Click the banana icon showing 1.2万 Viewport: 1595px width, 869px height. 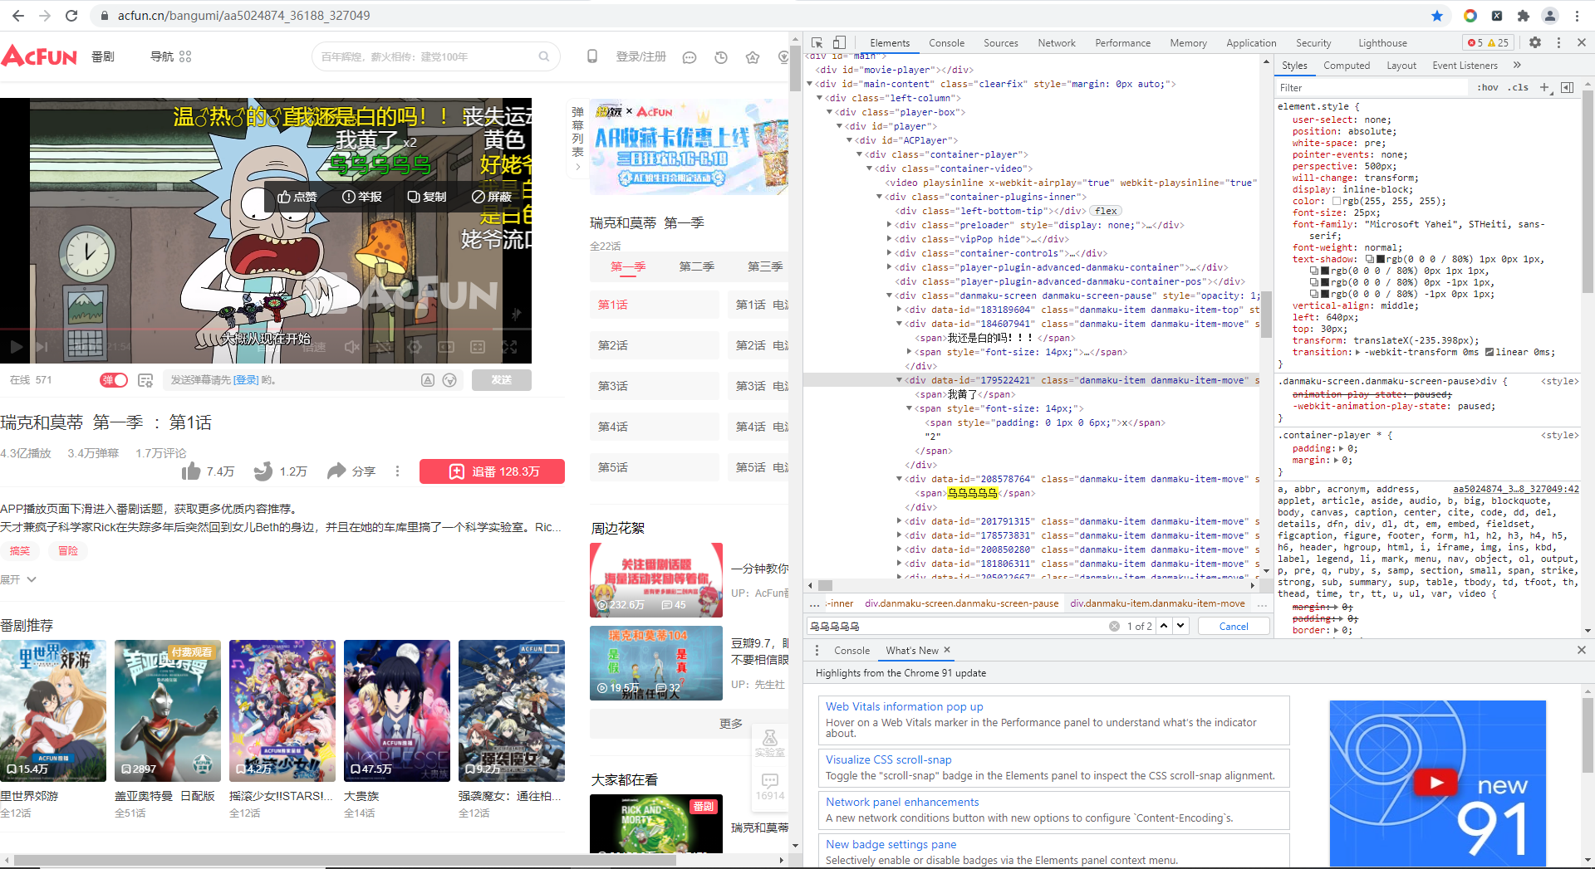(x=263, y=471)
